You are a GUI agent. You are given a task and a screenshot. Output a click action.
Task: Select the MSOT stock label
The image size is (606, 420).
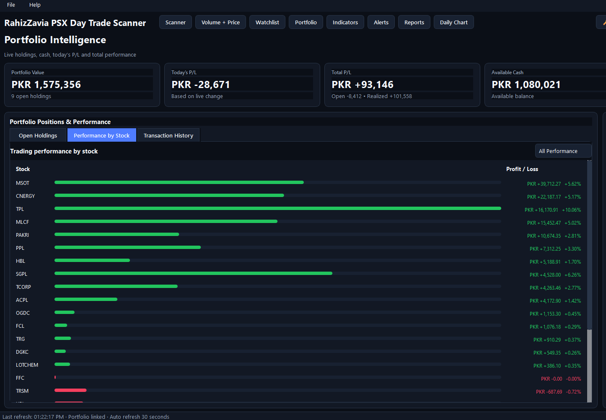[23, 183]
